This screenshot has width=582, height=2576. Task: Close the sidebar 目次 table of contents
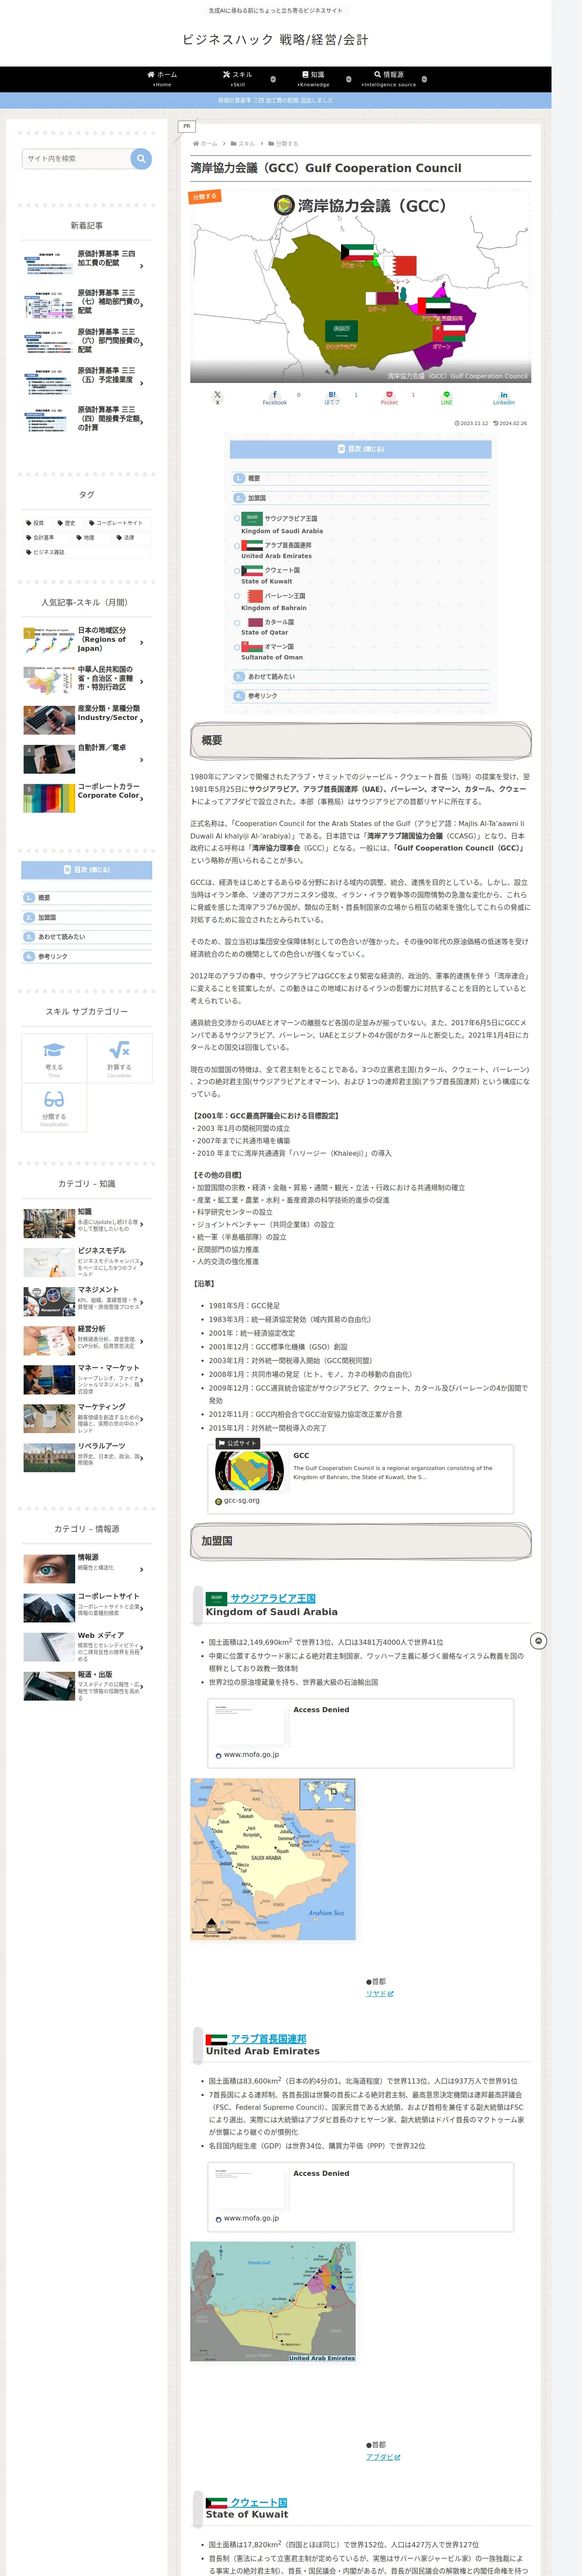click(x=87, y=870)
